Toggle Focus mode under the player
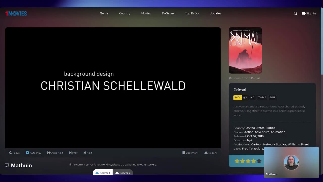Screen dimensions: 323x182 tap(14, 153)
